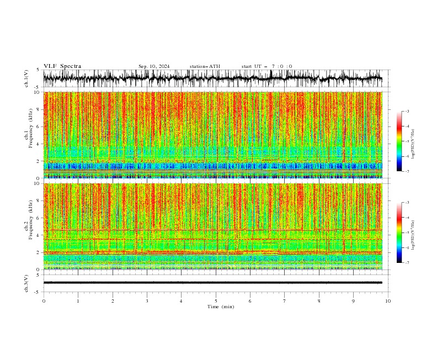The image size is (437, 338).
Task: Click time axis tick label '9'
Action: 353,301
